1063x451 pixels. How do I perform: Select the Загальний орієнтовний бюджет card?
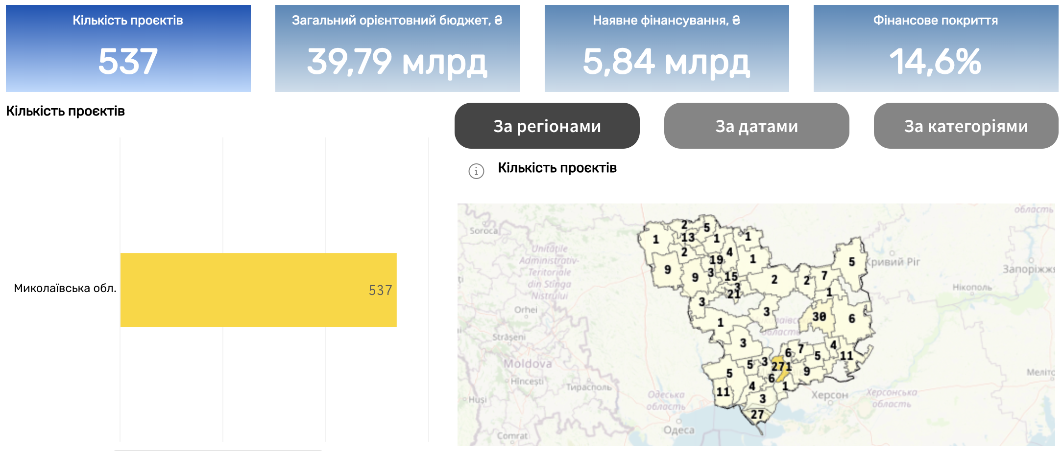[397, 48]
